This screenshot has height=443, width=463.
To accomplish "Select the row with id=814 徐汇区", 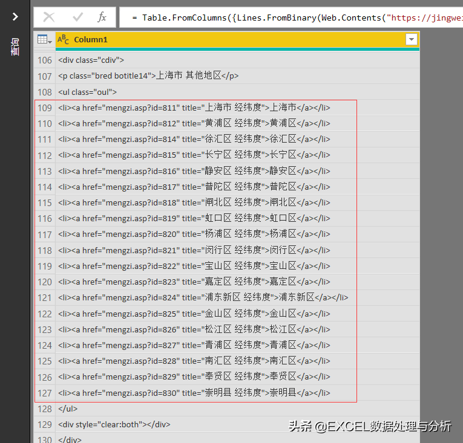I will (x=237, y=139).
